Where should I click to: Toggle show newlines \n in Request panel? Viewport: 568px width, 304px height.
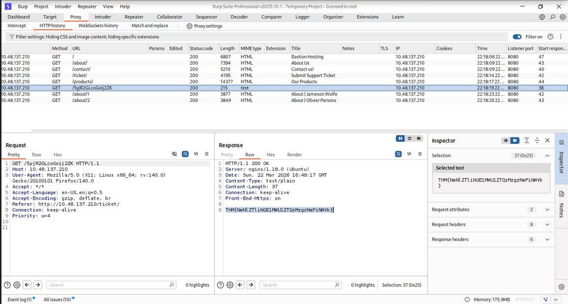tap(196, 154)
